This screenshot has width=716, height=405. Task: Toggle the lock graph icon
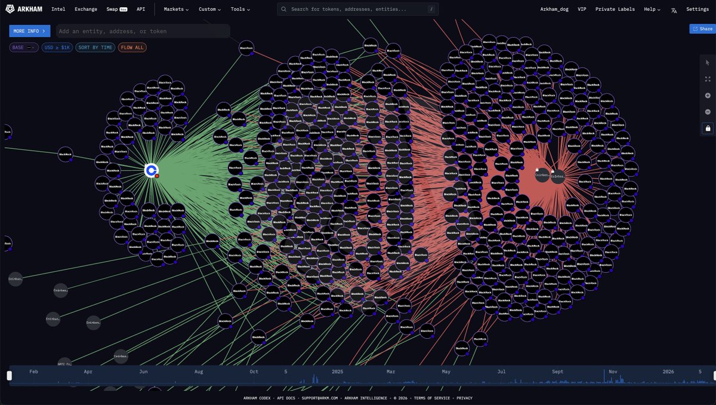pyautogui.click(x=708, y=128)
